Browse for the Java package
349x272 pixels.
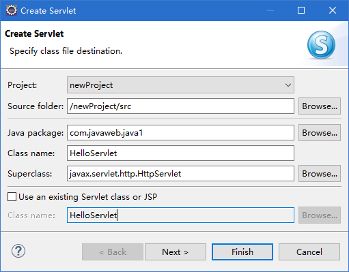pyautogui.click(x=320, y=133)
